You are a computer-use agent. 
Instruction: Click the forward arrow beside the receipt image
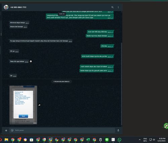tap(39, 105)
